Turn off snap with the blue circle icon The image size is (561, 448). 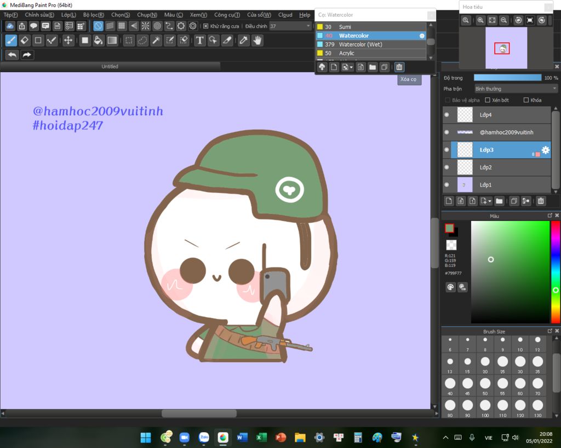click(98, 26)
